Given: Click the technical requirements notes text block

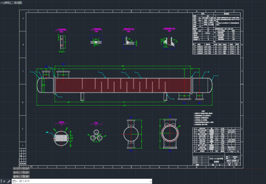Looking at the screenshot, I should tap(203, 118).
